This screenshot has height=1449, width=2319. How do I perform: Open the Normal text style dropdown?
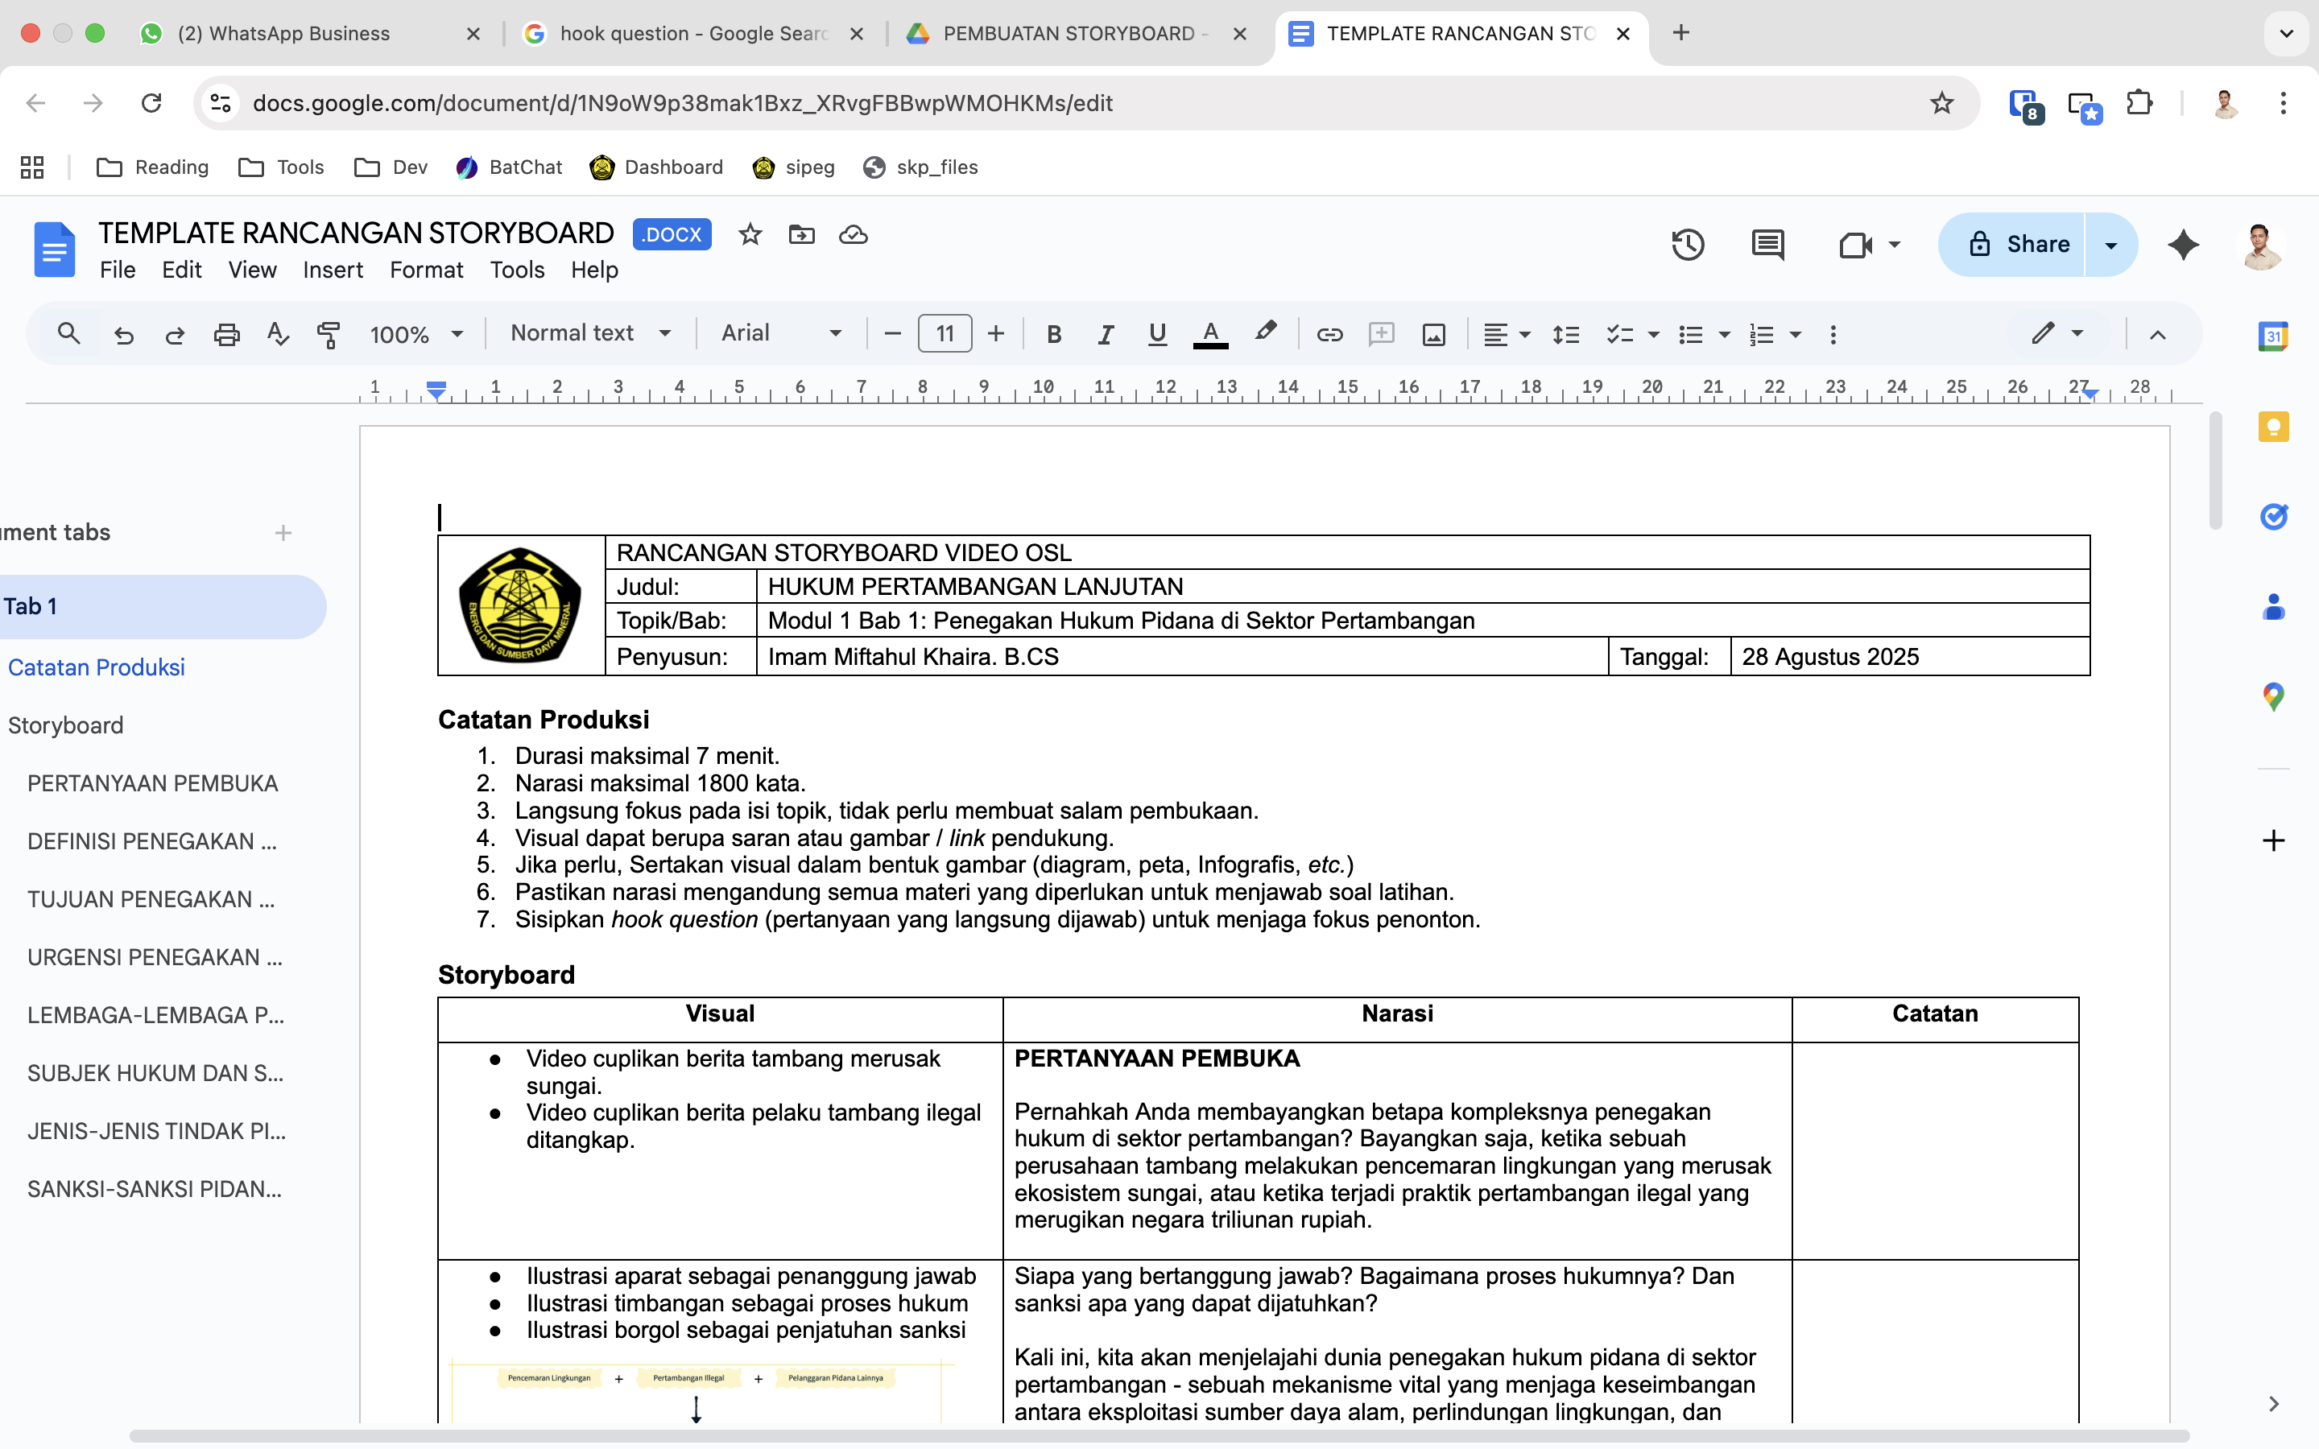pos(589,333)
